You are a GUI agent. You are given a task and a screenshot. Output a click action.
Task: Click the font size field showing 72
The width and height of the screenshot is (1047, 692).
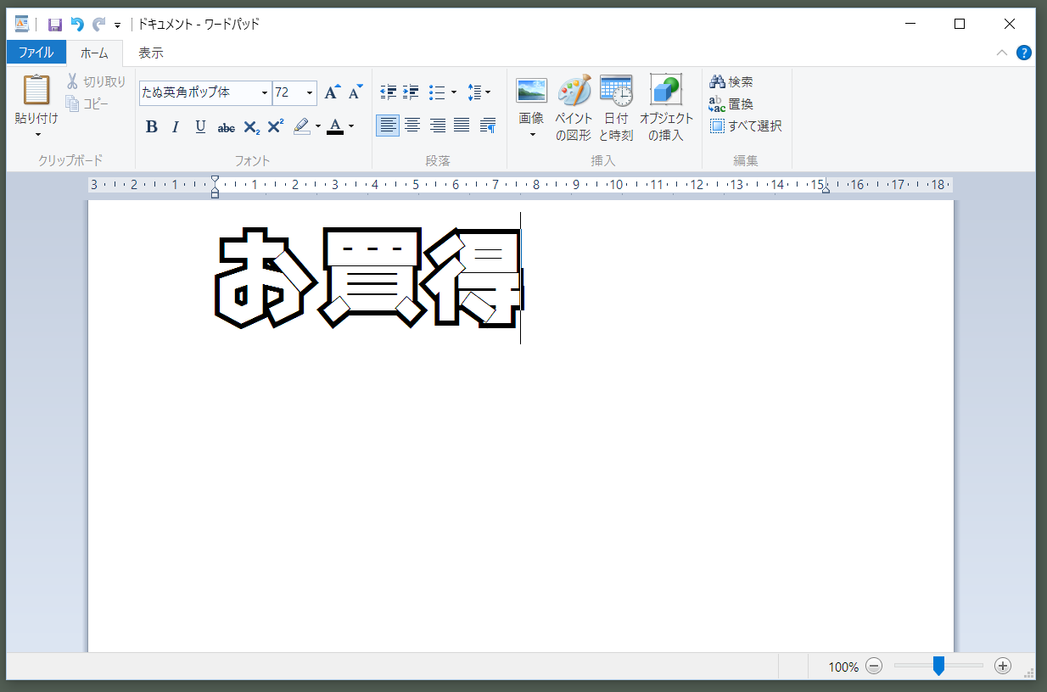tap(288, 92)
